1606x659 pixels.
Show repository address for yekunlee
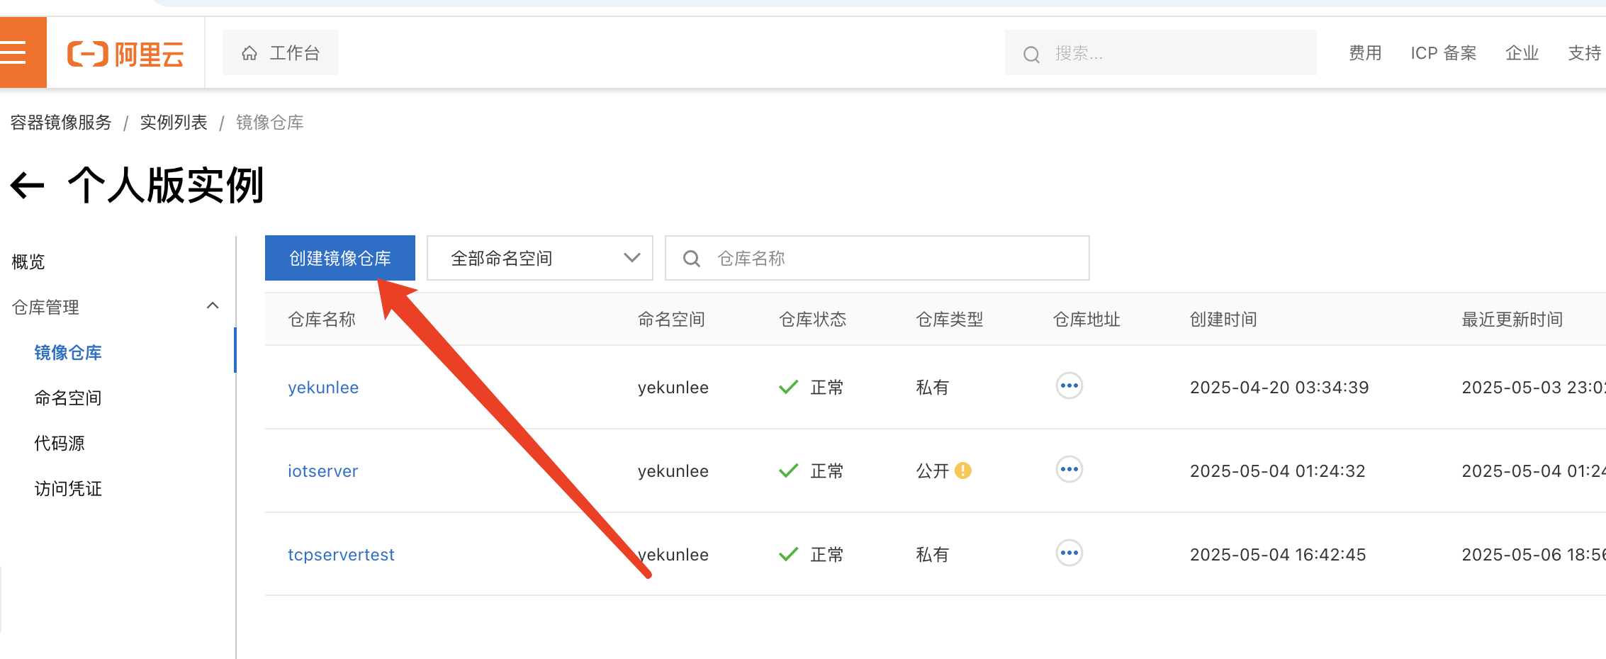(x=1069, y=386)
